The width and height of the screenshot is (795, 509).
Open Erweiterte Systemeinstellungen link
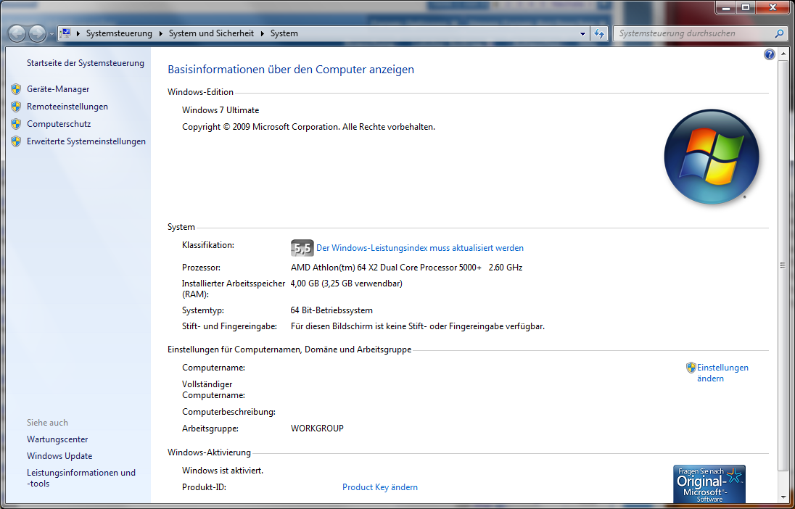86,141
